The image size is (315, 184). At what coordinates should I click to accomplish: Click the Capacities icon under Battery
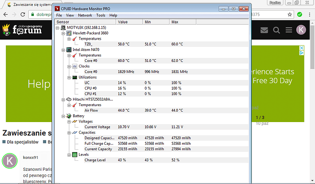[x=74, y=132]
